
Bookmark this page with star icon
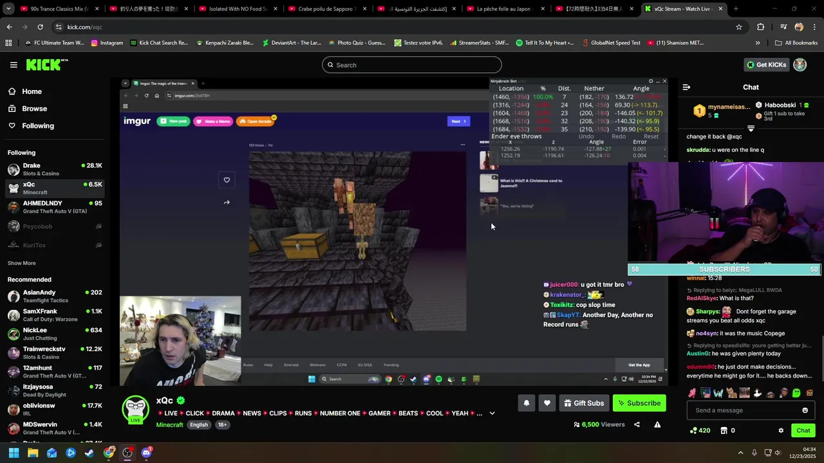[739, 27]
